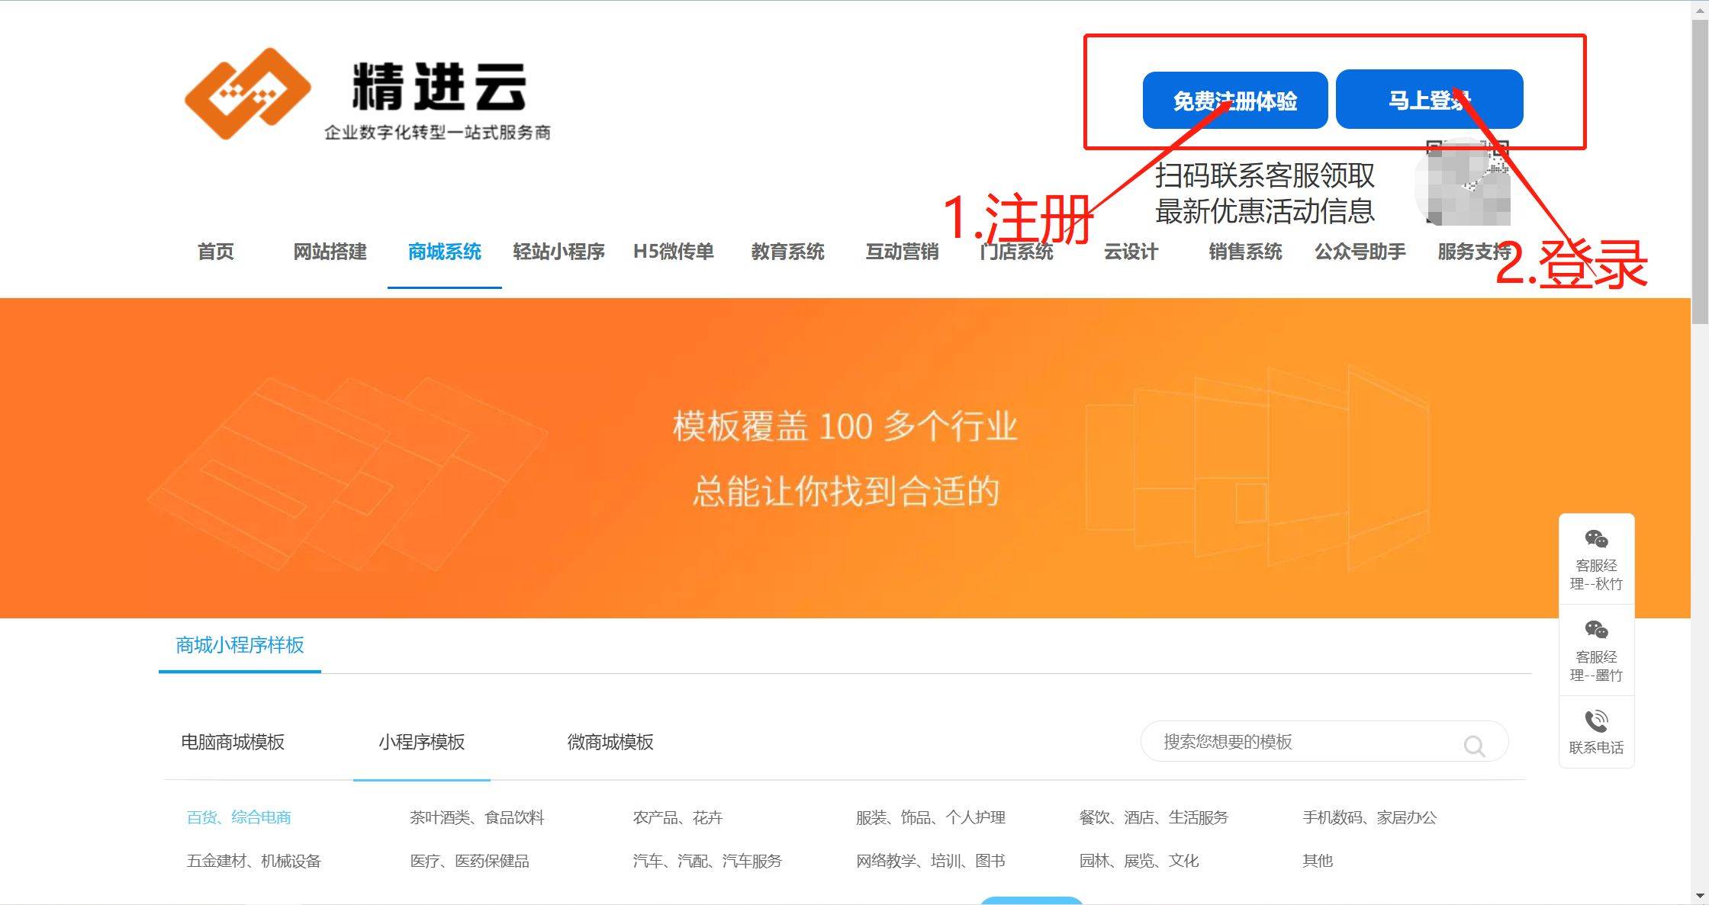Open 云设计 navigation item
1709x905 pixels.
pyautogui.click(x=1131, y=252)
